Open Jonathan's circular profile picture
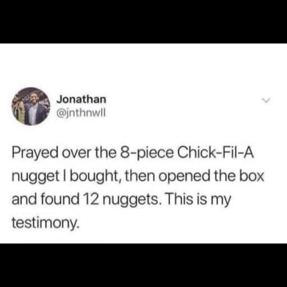The image size is (287, 287). pyautogui.click(x=31, y=106)
